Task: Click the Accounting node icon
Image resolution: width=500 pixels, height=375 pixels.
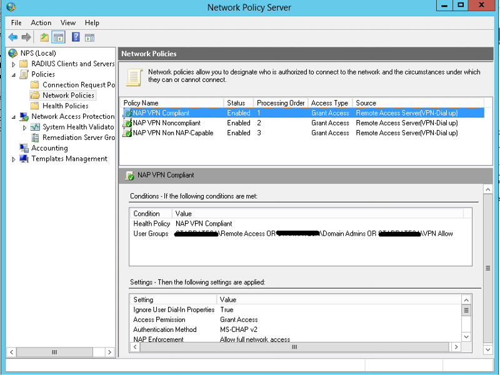Action: [x=24, y=148]
